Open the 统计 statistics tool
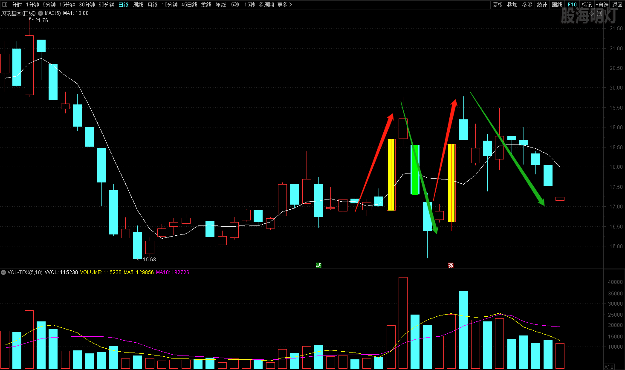 coord(542,5)
